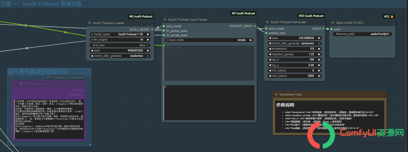
Task: Increase max_tokens with its right arrow
Action: [x=319, y=76]
